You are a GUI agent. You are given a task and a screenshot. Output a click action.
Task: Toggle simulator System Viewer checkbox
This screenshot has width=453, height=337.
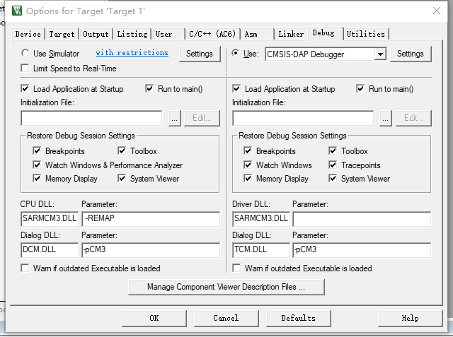(122, 179)
